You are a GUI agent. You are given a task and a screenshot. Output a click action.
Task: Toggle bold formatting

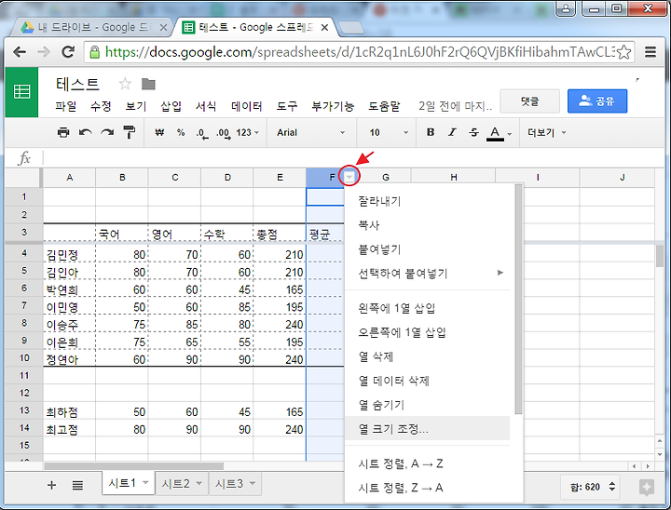click(431, 132)
